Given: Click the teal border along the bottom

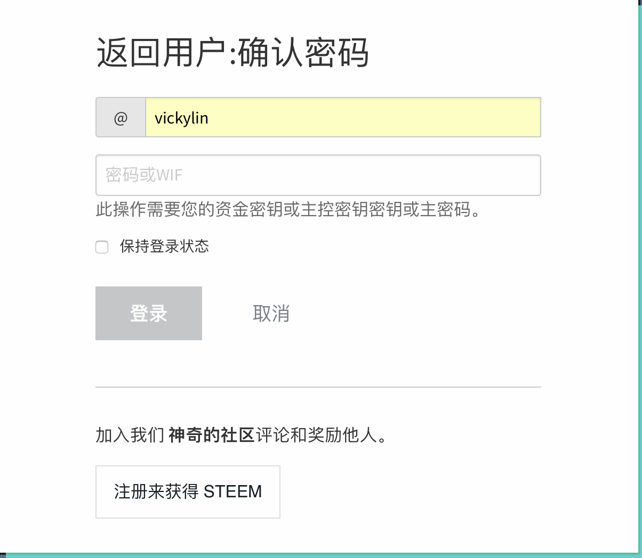Looking at the screenshot, I should click(320, 555).
